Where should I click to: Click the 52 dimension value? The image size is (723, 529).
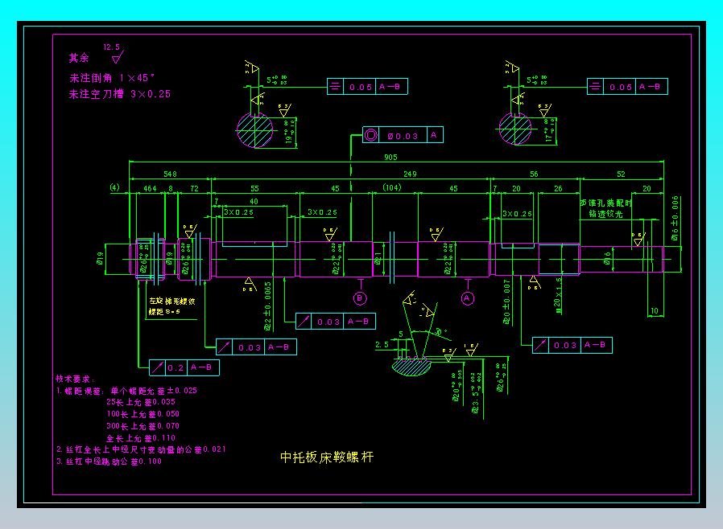pos(621,174)
